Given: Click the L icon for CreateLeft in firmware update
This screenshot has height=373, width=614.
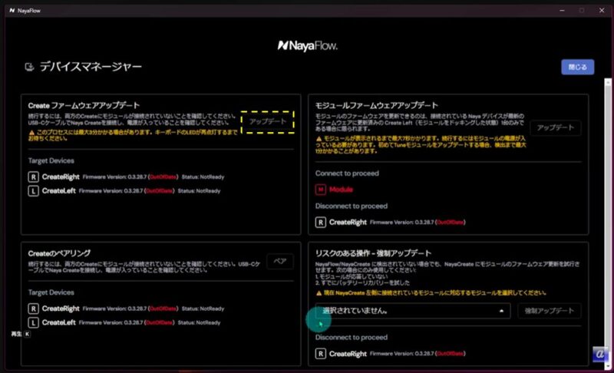Looking at the screenshot, I should tap(33, 191).
